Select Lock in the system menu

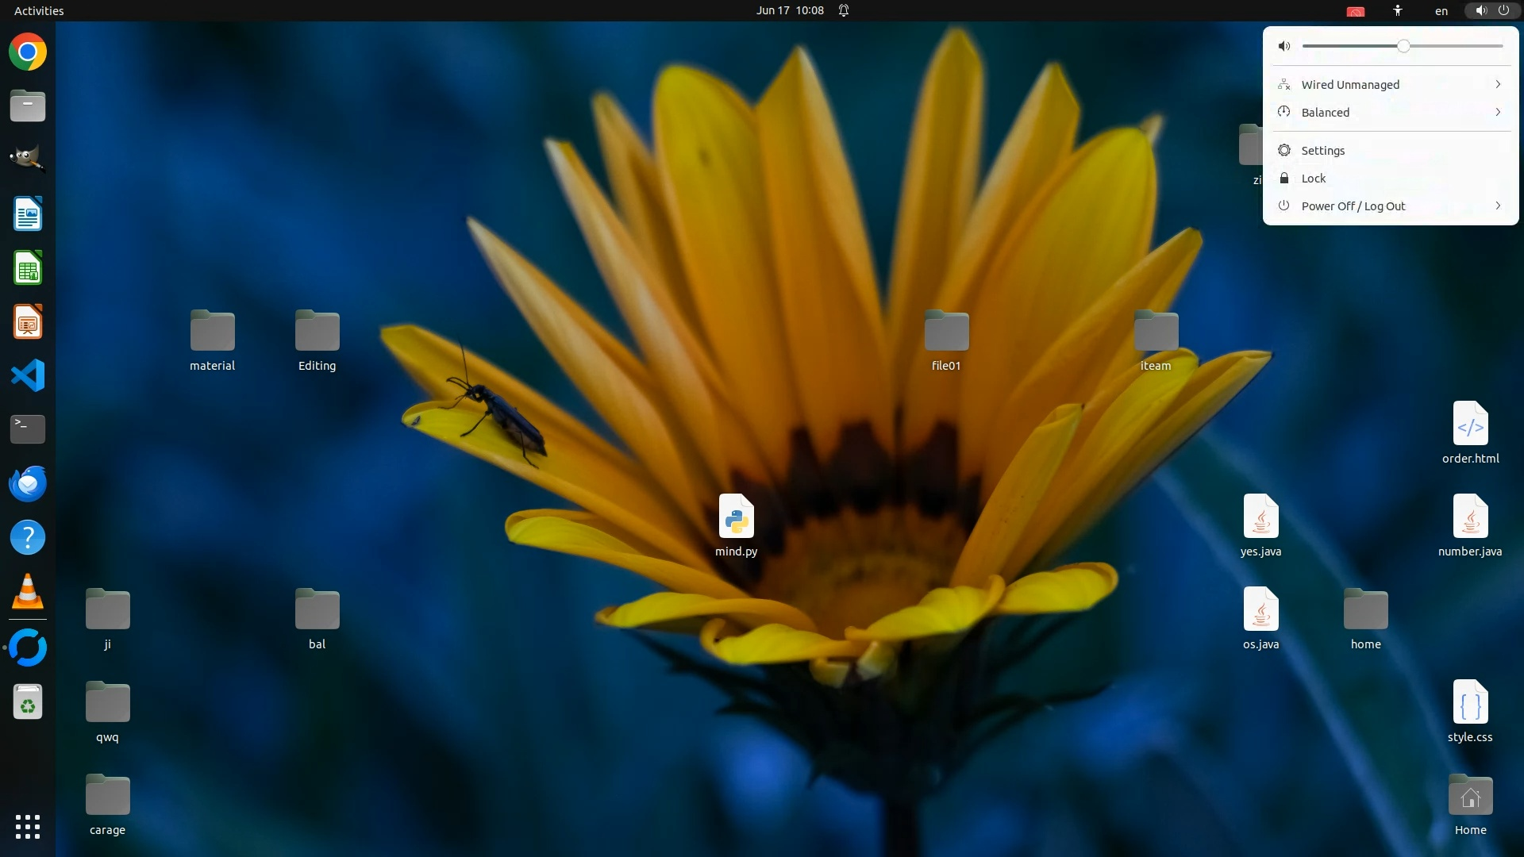(1314, 179)
